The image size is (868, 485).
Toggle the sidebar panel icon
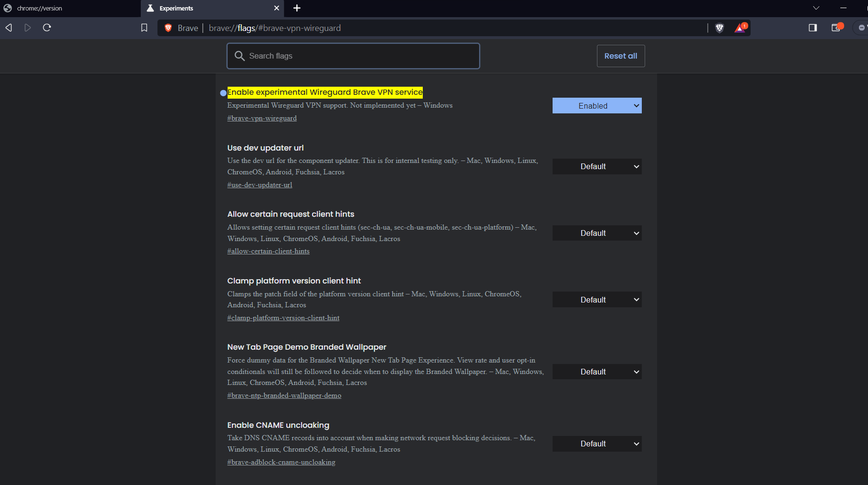click(x=812, y=28)
